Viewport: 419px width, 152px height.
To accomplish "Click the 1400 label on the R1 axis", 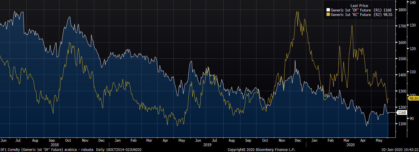I will point(402,75).
